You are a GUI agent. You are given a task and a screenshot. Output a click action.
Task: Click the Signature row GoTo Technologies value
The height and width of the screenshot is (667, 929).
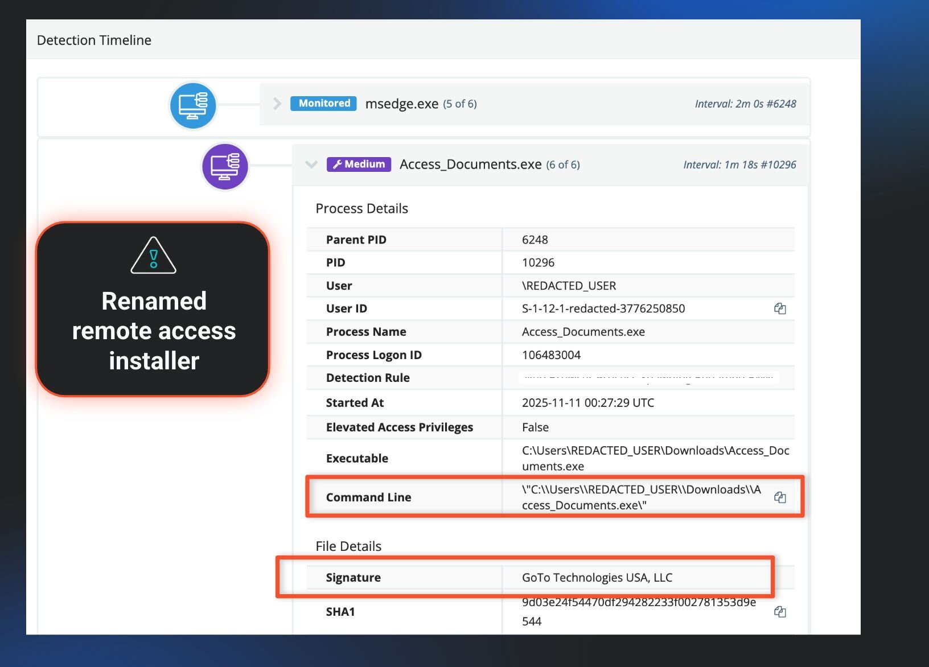[x=597, y=578]
